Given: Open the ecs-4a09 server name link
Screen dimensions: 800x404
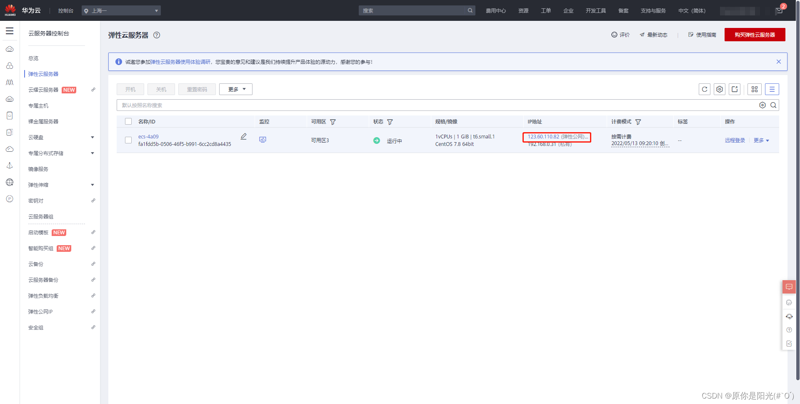Looking at the screenshot, I should point(148,137).
